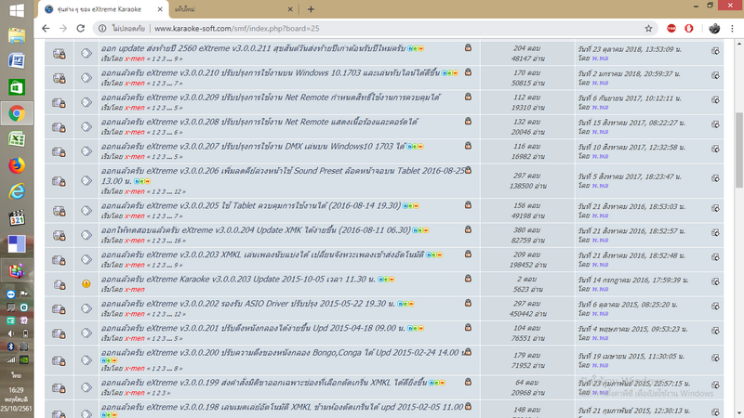Open Excel from the taskbar
The width and height of the screenshot is (744, 418).
[17, 138]
